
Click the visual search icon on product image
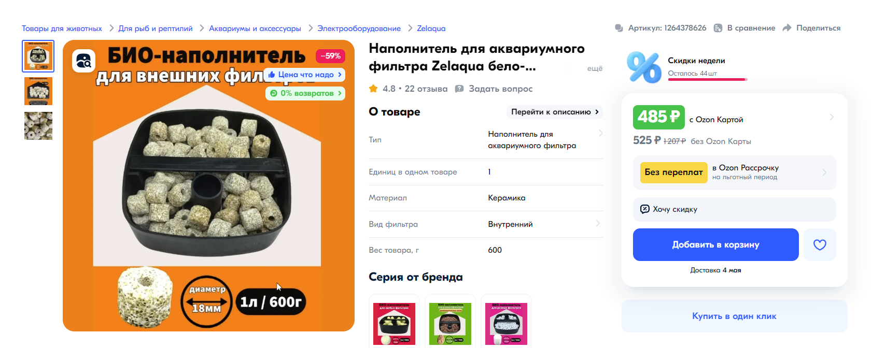coord(83,61)
